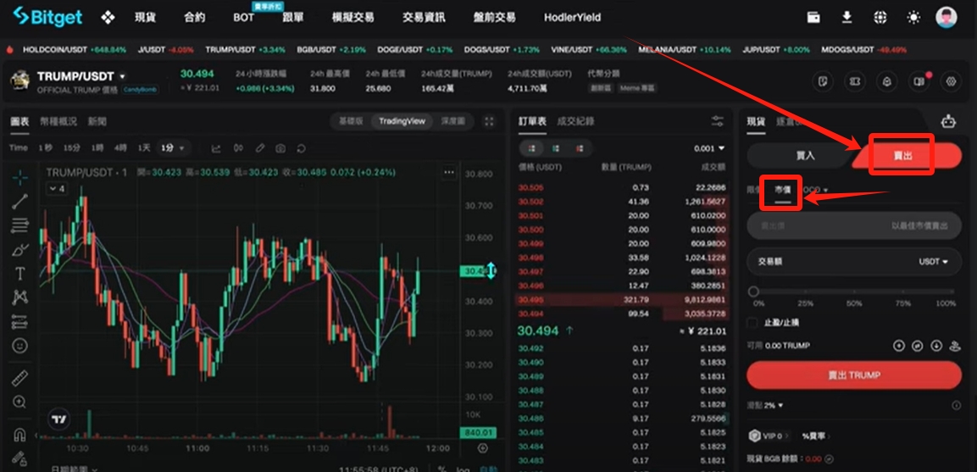Click the transfer icon beside available balance
This screenshot has height=472, width=977.
917,346
